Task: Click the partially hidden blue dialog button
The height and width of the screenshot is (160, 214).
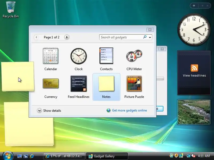Action: click(x=160, y=109)
